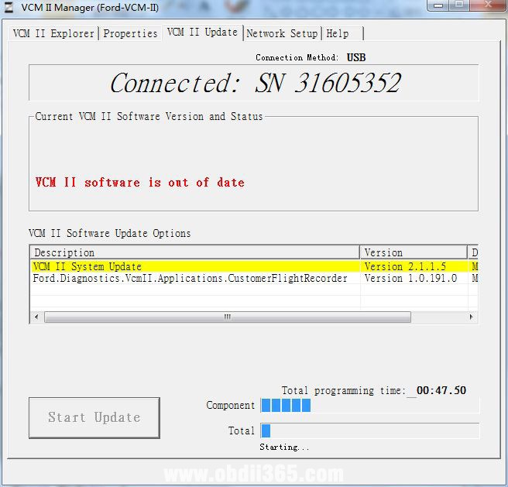Screen dimensions: 508x487
Task: Close the VCM II Manager window
Action: pos(488,5)
